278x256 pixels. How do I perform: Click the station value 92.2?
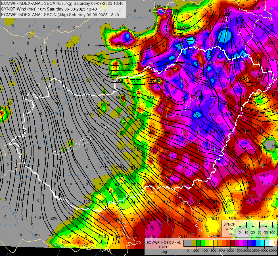coord(119,150)
